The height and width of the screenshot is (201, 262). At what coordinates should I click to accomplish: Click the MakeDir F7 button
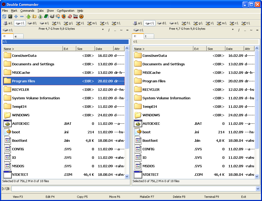click(147, 197)
